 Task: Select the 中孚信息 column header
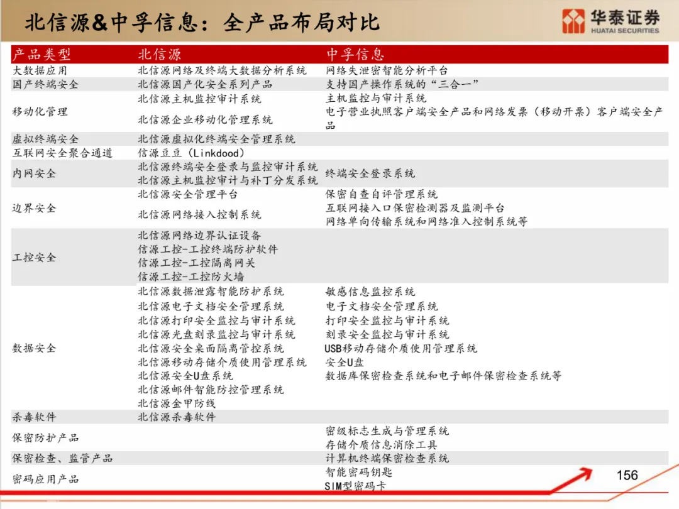tap(355, 55)
